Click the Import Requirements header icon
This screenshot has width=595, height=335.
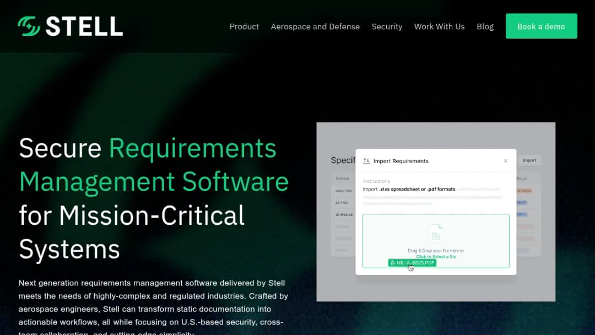click(366, 161)
